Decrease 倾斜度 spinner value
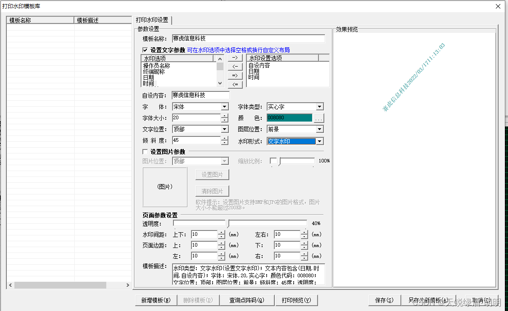The width and height of the screenshot is (508, 311). point(225,143)
